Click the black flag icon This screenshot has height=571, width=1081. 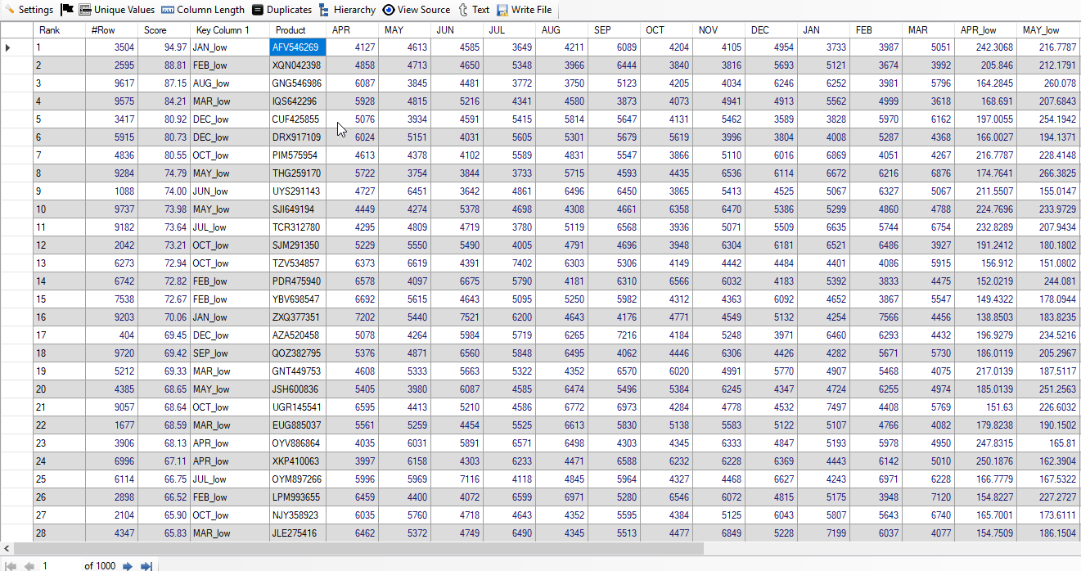pyautogui.click(x=67, y=10)
